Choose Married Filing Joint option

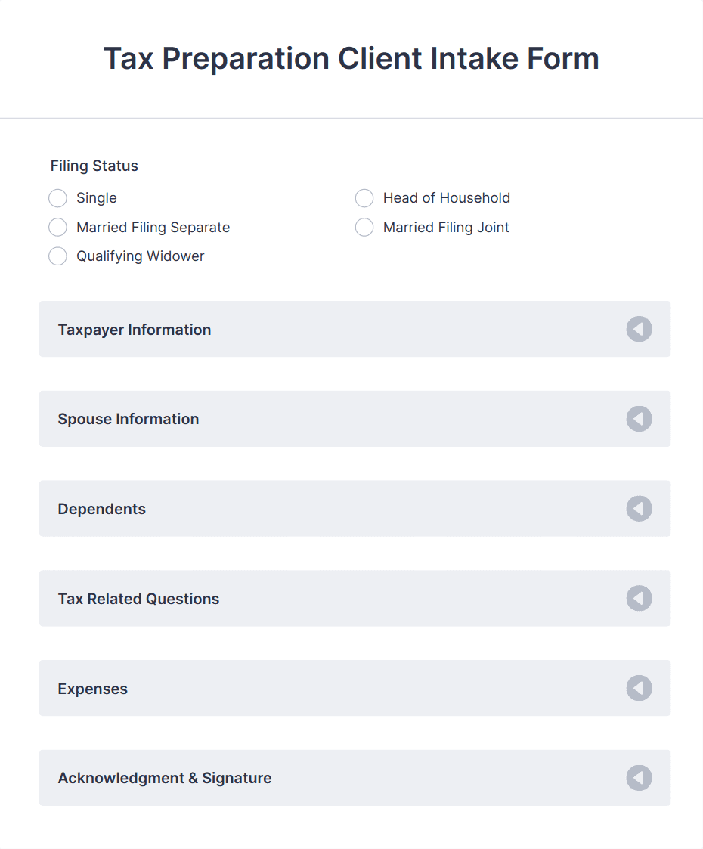tap(364, 227)
